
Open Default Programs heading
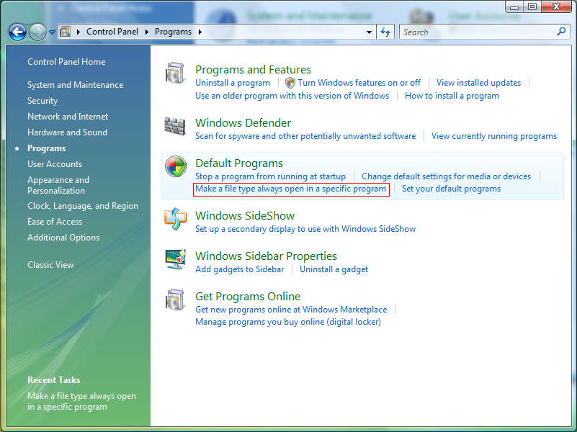(239, 163)
